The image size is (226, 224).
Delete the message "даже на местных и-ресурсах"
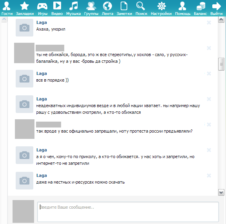coord(209,175)
